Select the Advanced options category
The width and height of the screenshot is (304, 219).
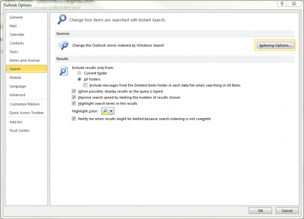(x=17, y=95)
